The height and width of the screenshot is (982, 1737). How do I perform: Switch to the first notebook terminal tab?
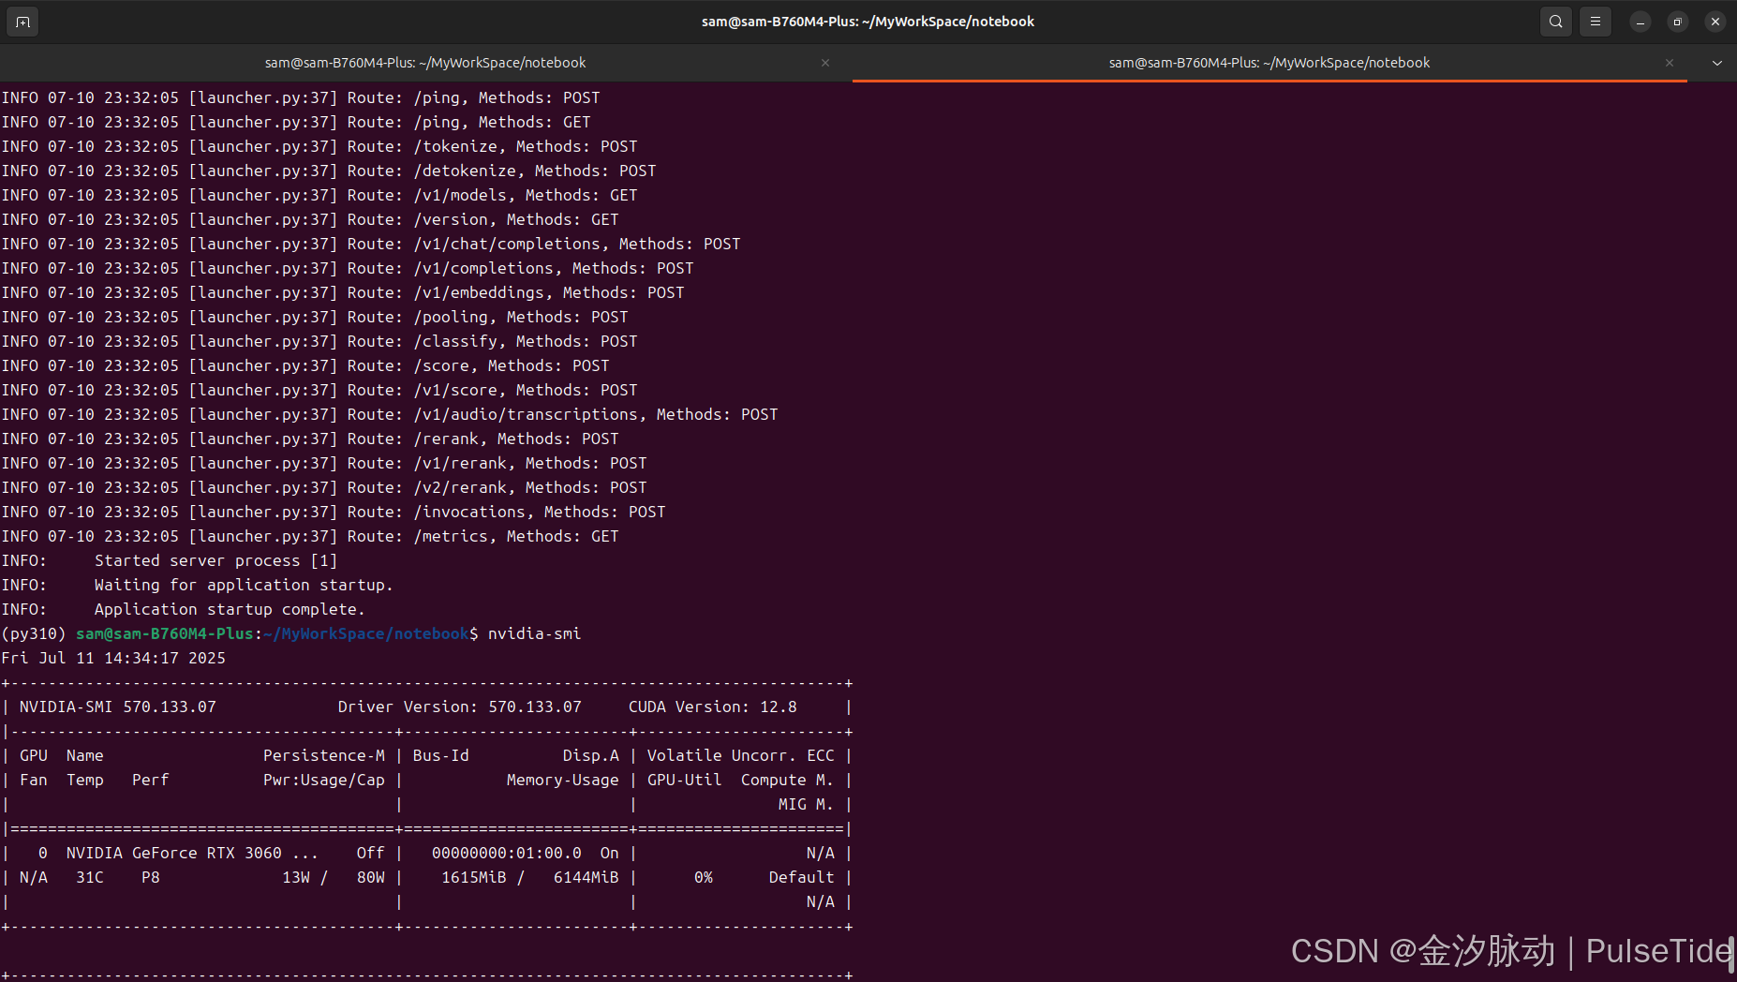tap(425, 63)
